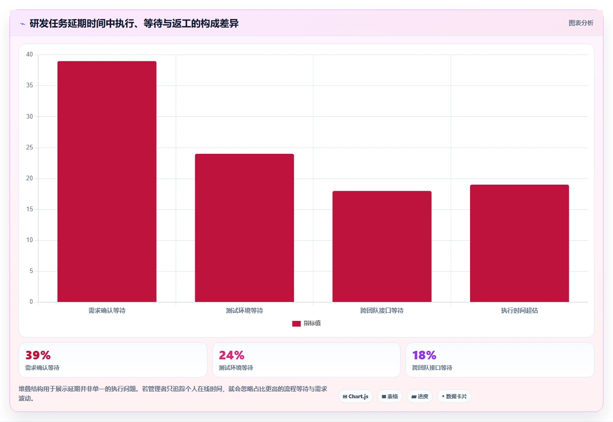613x422 pixels.
Task: Click the 指标值 legend label text
Action: coord(312,323)
